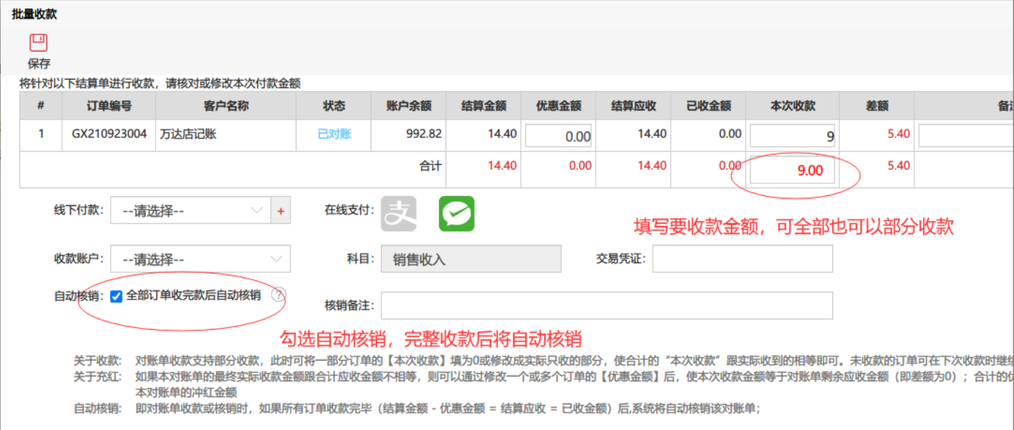1014x430 pixels.
Task: Open the 收款账户 dropdown list
Action: pyautogui.click(x=200, y=259)
